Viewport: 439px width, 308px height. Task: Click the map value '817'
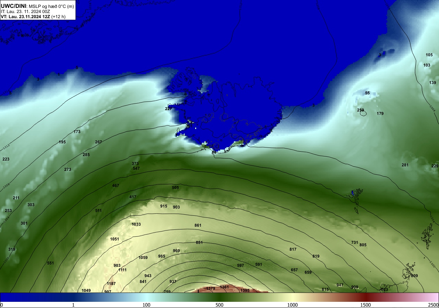tap(293, 249)
